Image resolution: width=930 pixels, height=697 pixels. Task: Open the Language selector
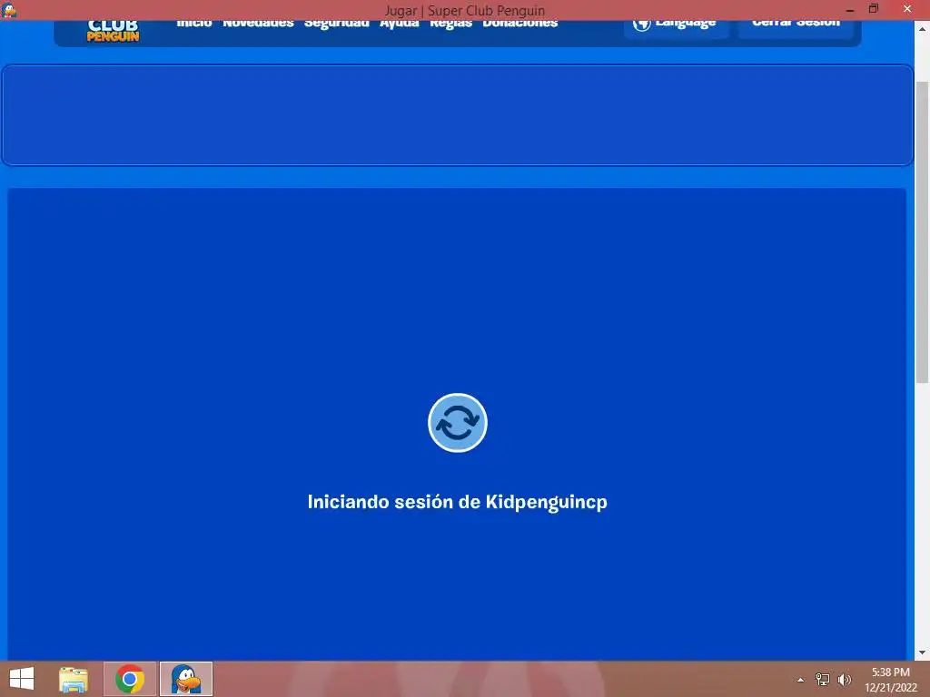676,27
